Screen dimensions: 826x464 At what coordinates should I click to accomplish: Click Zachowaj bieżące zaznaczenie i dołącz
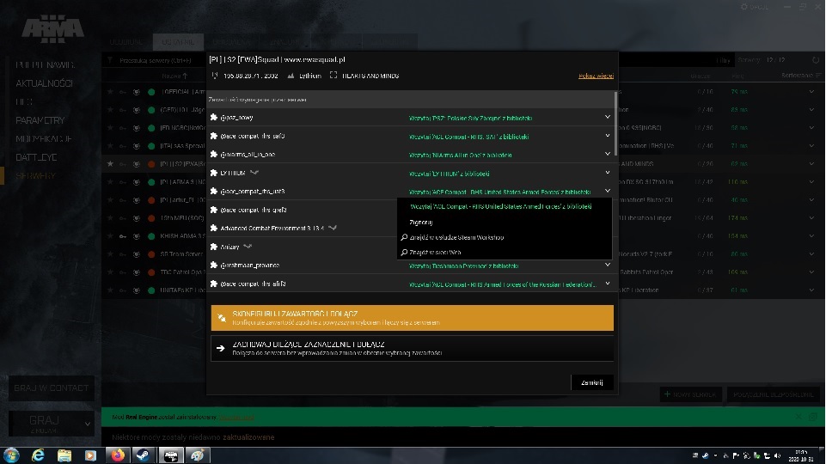(x=412, y=348)
